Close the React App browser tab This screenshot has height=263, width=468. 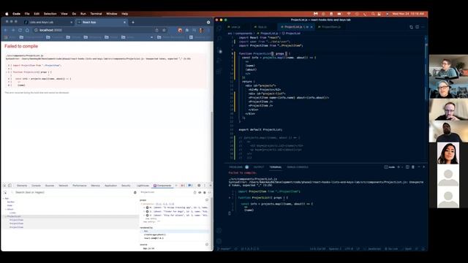124,23
